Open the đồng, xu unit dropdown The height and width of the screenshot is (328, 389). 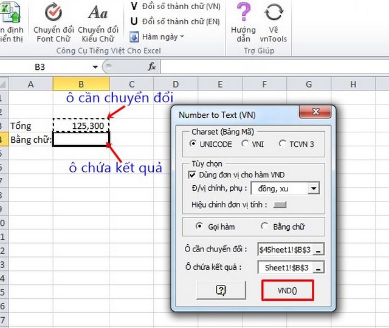click(x=314, y=189)
